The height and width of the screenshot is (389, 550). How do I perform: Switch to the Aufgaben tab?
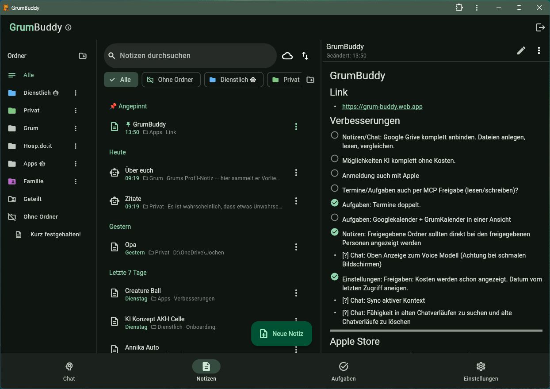(x=344, y=371)
